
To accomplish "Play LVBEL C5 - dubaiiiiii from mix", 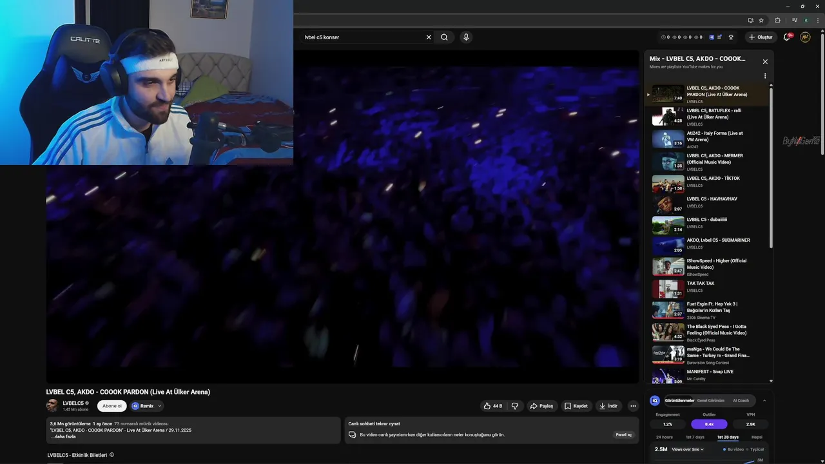I will click(708, 225).
